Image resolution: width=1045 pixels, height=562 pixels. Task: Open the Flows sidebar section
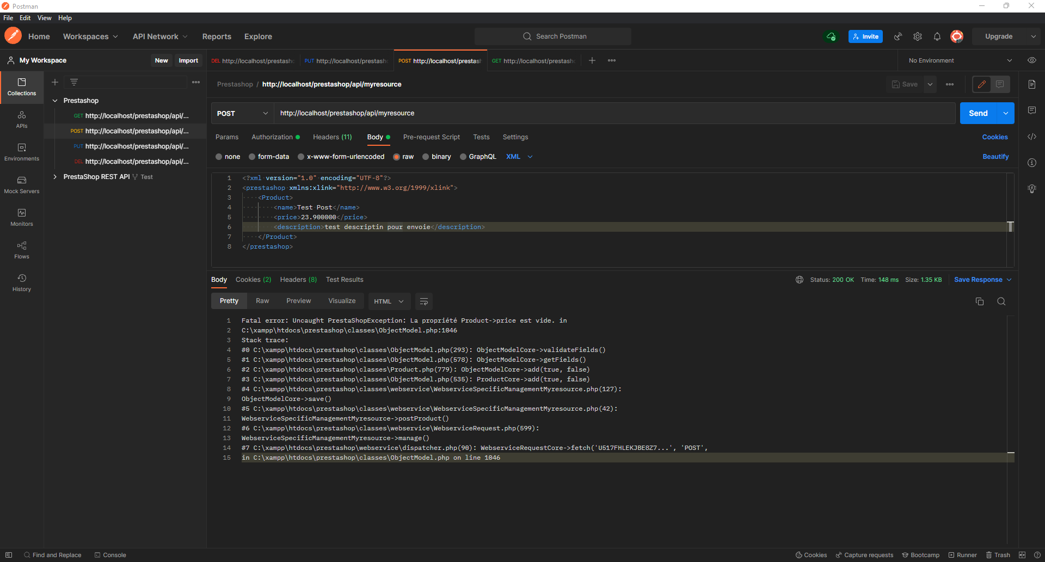coord(22,250)
